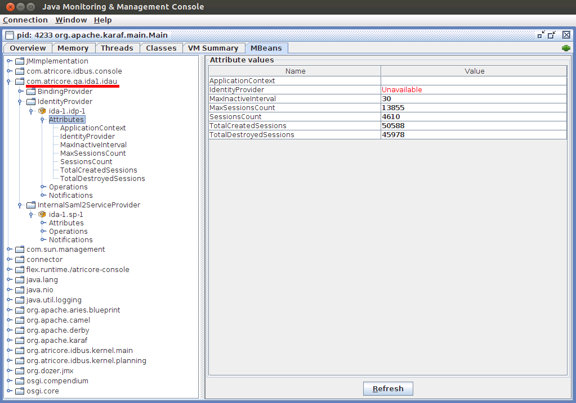Click the ida-1.idp-1 MBean icon
The width and height of the screenshot is (576, 403).
[42, 111]
